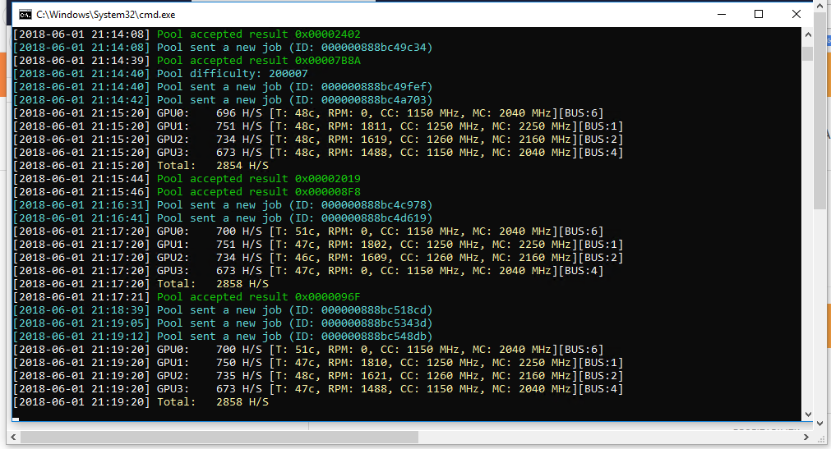
Task: Maximize the cmd.exe window
Action: coord(759,14)
